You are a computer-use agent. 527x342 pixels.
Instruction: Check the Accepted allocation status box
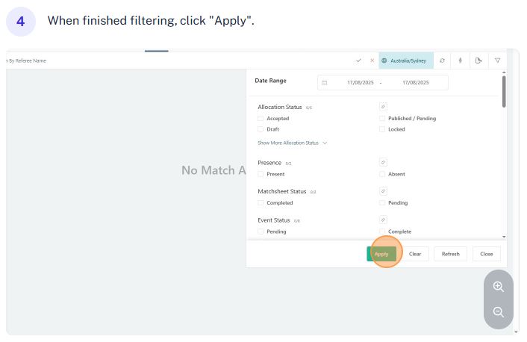(x=261, y=119)
